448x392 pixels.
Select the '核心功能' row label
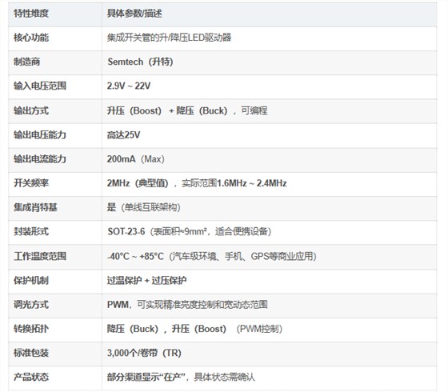(31, 38)
